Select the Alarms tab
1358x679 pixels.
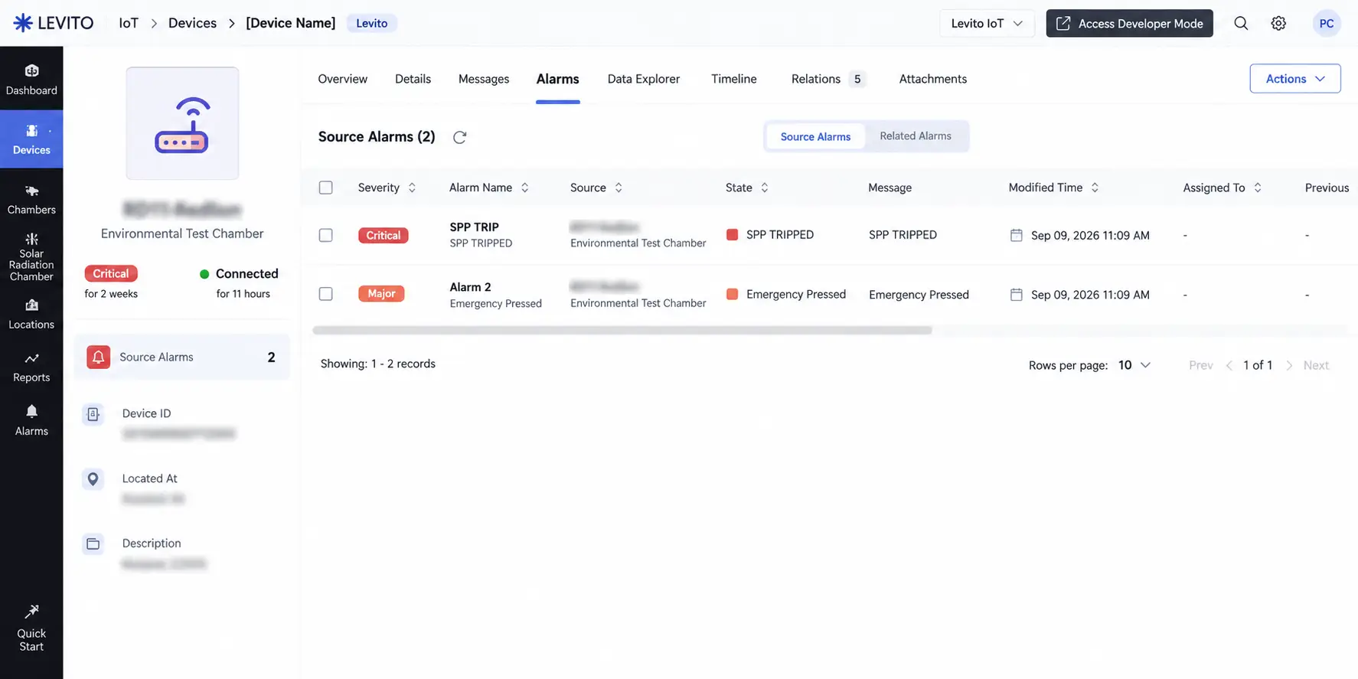point(557,79)
